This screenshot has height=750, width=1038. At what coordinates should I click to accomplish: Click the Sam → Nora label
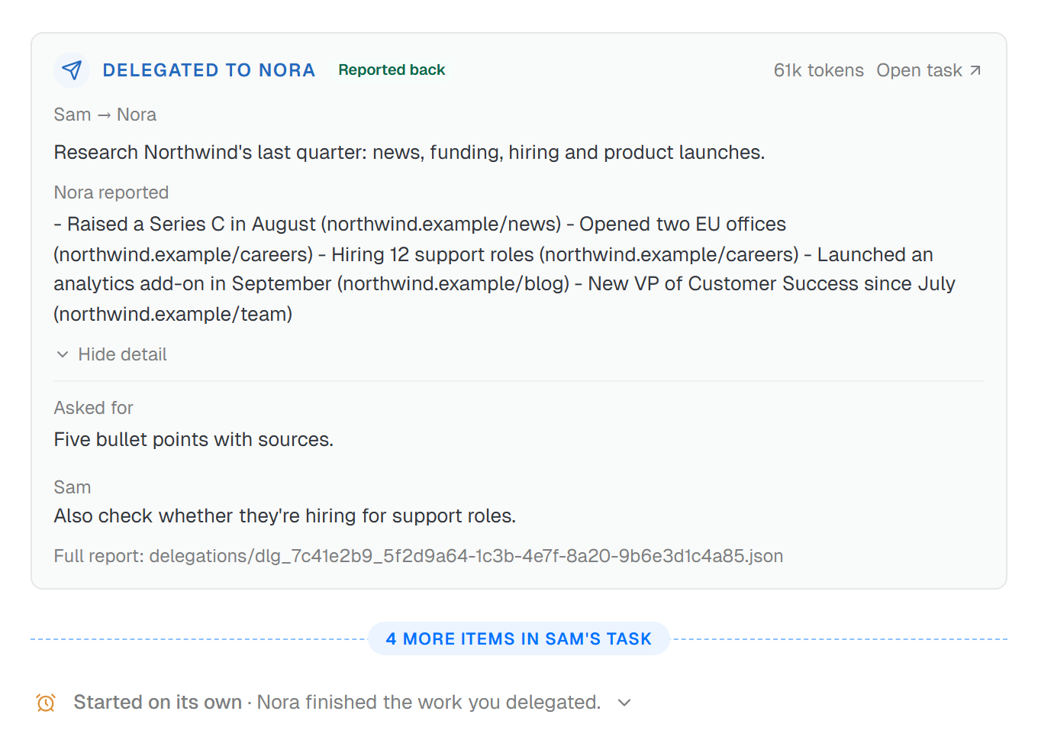(x=105, y=115)
